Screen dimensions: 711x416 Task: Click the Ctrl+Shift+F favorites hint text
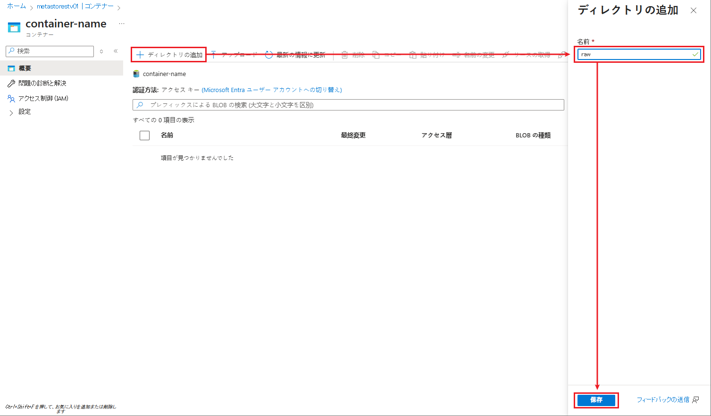(61, 409)
